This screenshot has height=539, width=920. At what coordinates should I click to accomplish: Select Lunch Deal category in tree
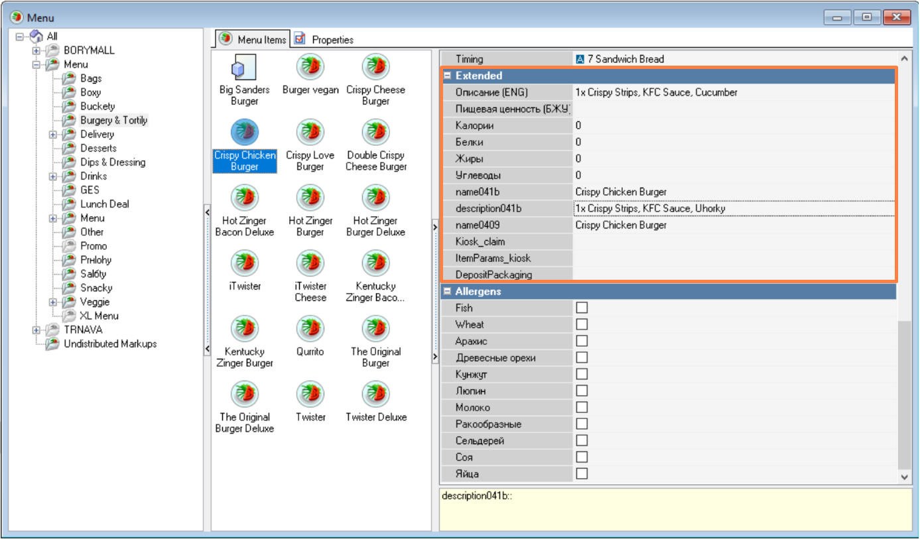point(105,204)
